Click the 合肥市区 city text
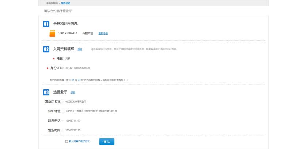The height and width of the screenshot is (149, 307). pos(88,34)
